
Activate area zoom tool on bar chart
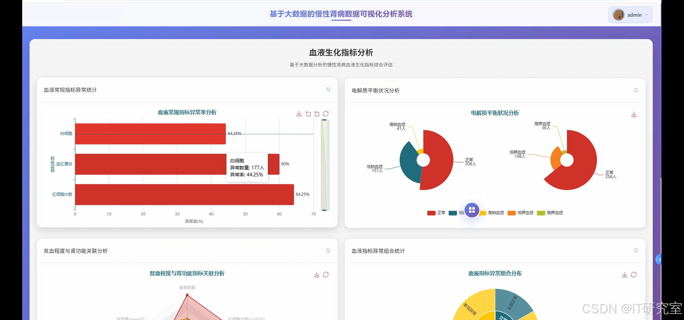point(308,114)
